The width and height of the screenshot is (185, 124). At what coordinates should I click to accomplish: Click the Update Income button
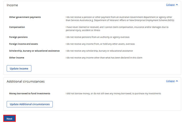coord(19,69)
